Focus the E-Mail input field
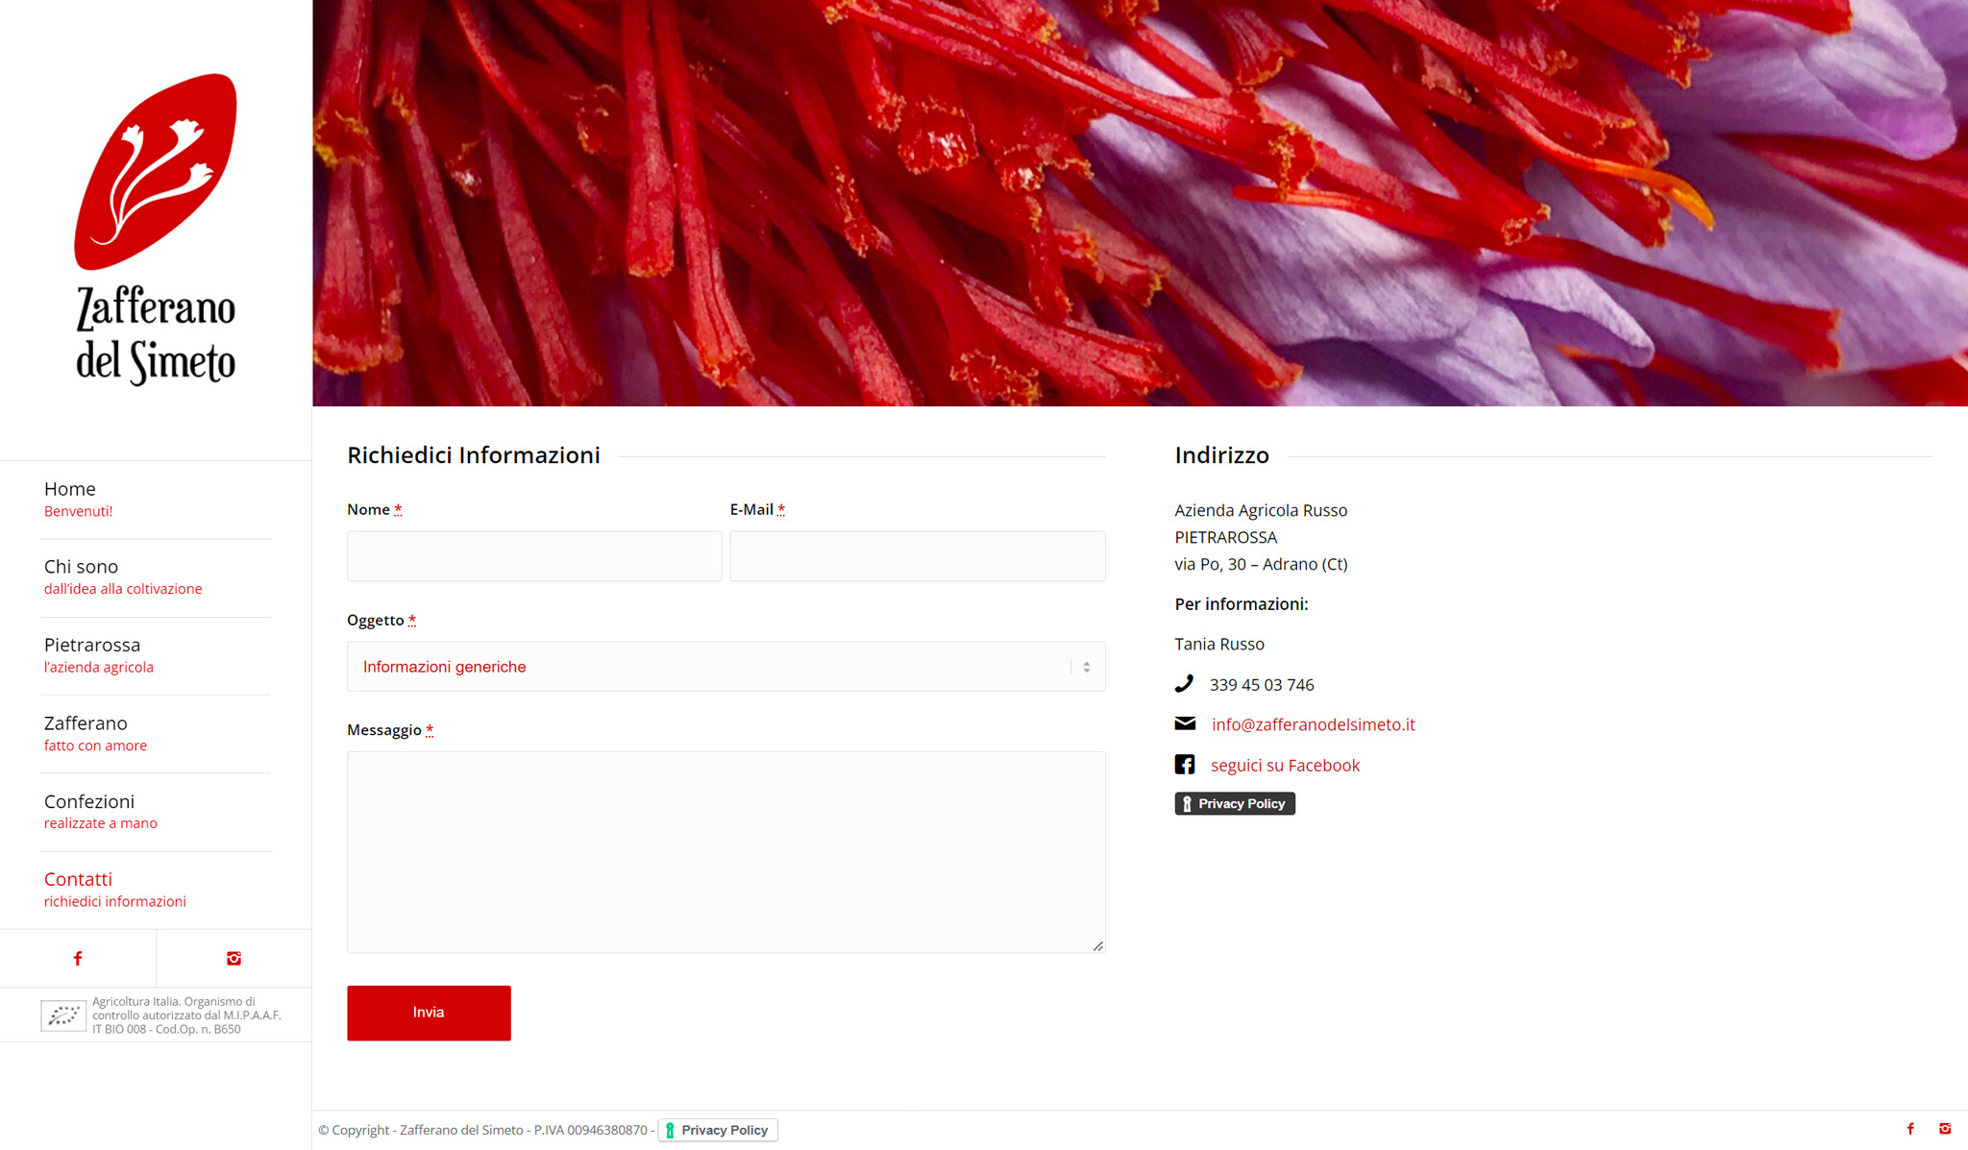The width and height of the screenshot is (1968, 1150). click(x=918, y=555)
